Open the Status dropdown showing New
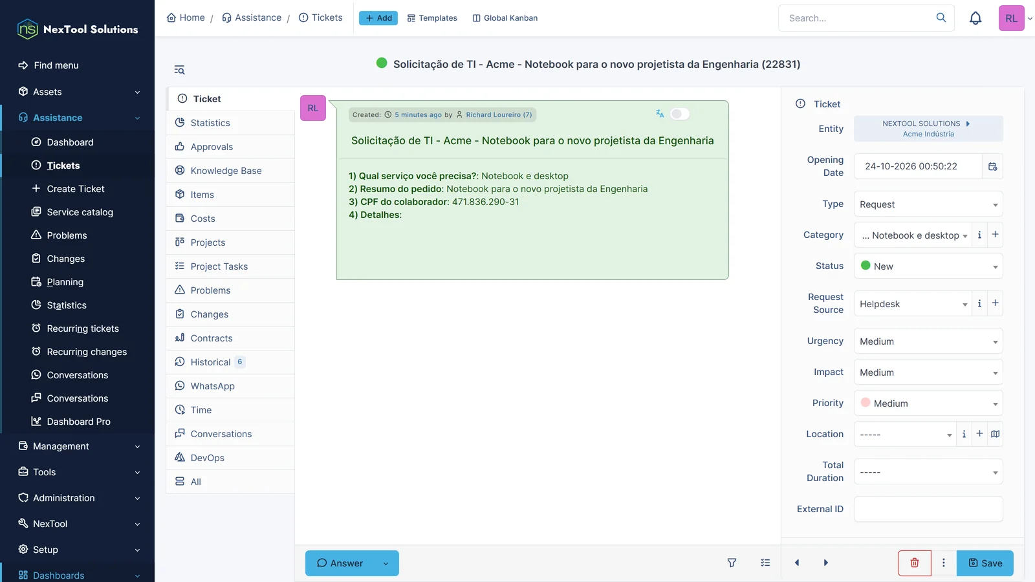The height and width of the screenshot is (582, 1035). (x=928, y=266)
